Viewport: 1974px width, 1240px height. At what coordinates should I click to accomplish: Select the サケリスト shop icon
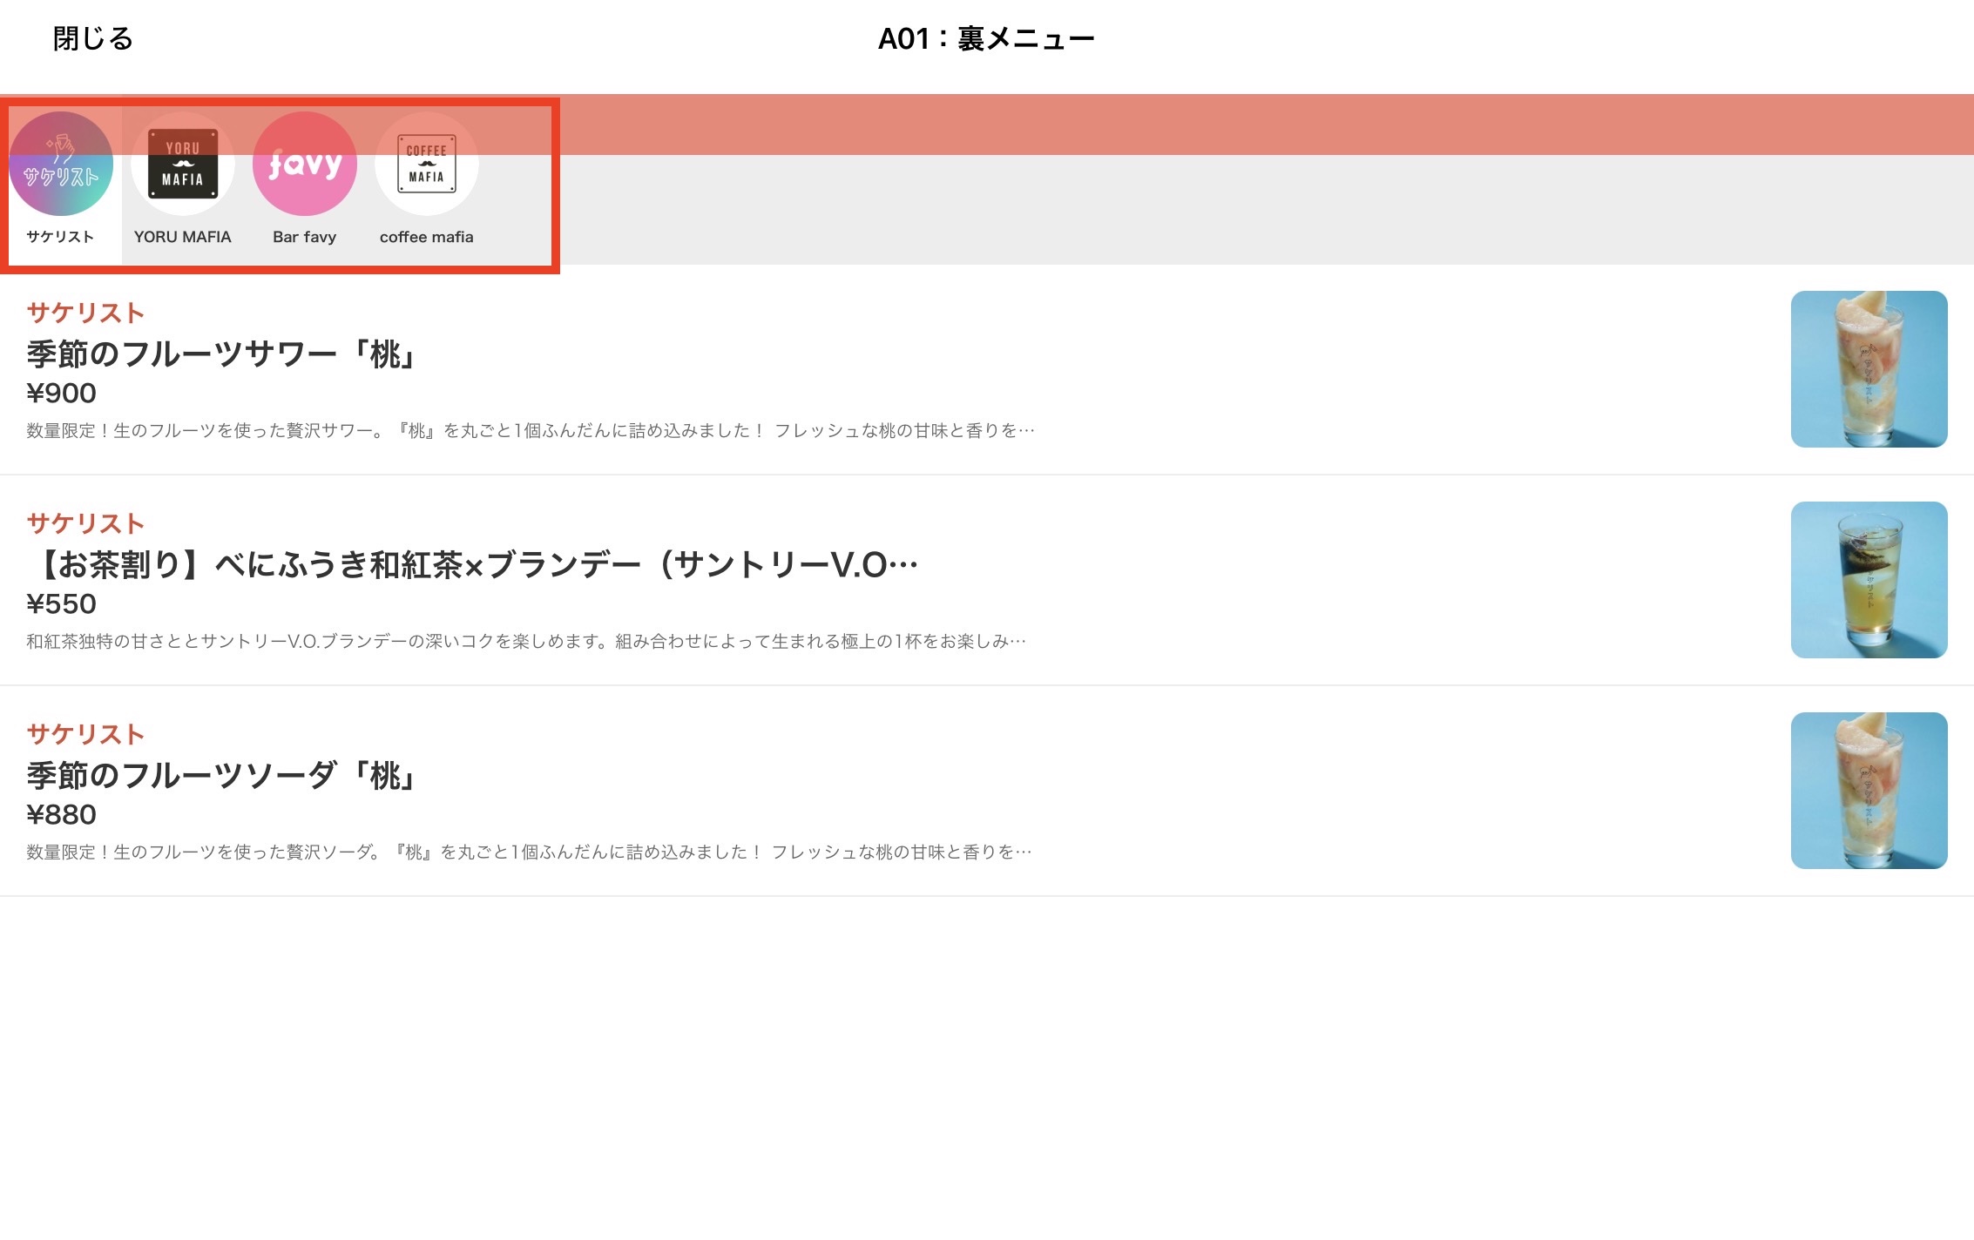pos(61,164)
